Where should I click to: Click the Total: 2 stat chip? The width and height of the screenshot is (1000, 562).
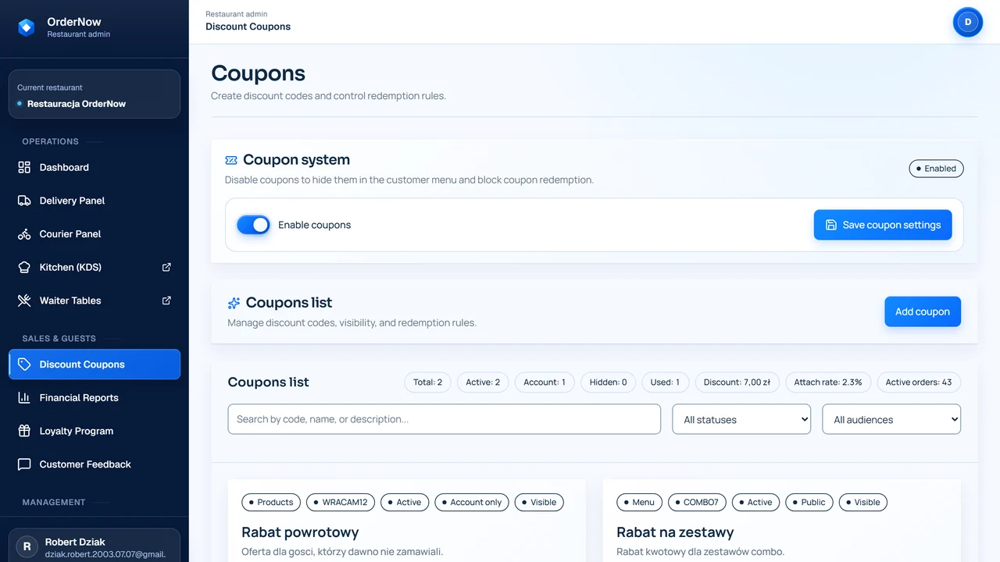click(x=427, y=382)
